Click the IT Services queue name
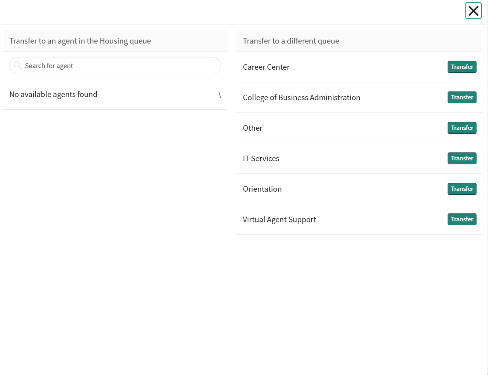Viewport: 488px width, 375px height. (261, 158)
